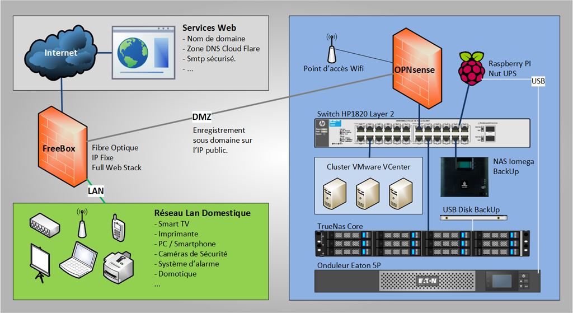Click the Eaton 5P UPS unit

tap(422, 280)
